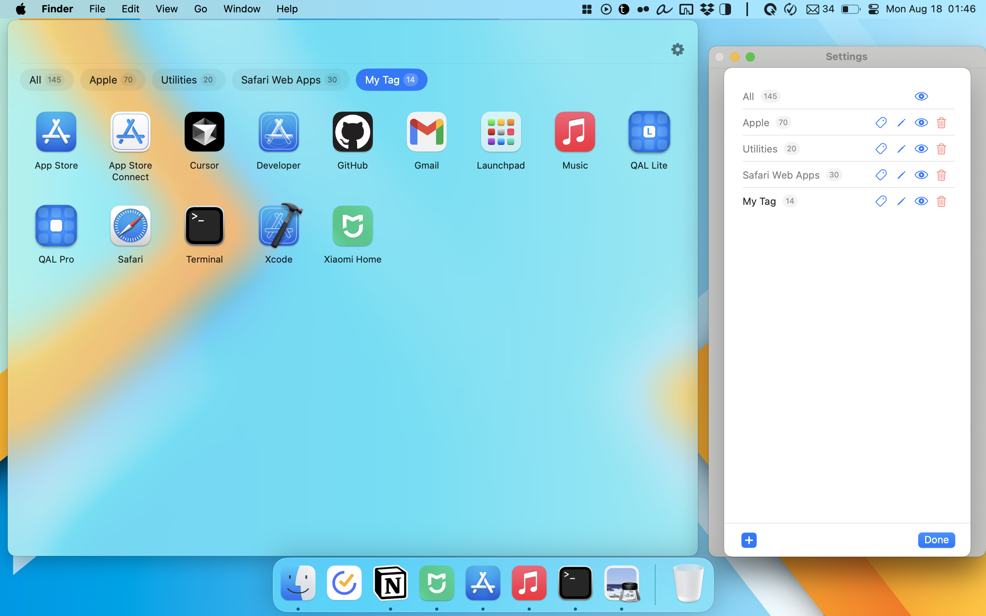
Task: Open QAL Pro app icon
Action: click(56, 226)
